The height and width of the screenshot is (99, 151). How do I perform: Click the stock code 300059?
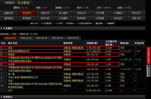coord(10,3)
